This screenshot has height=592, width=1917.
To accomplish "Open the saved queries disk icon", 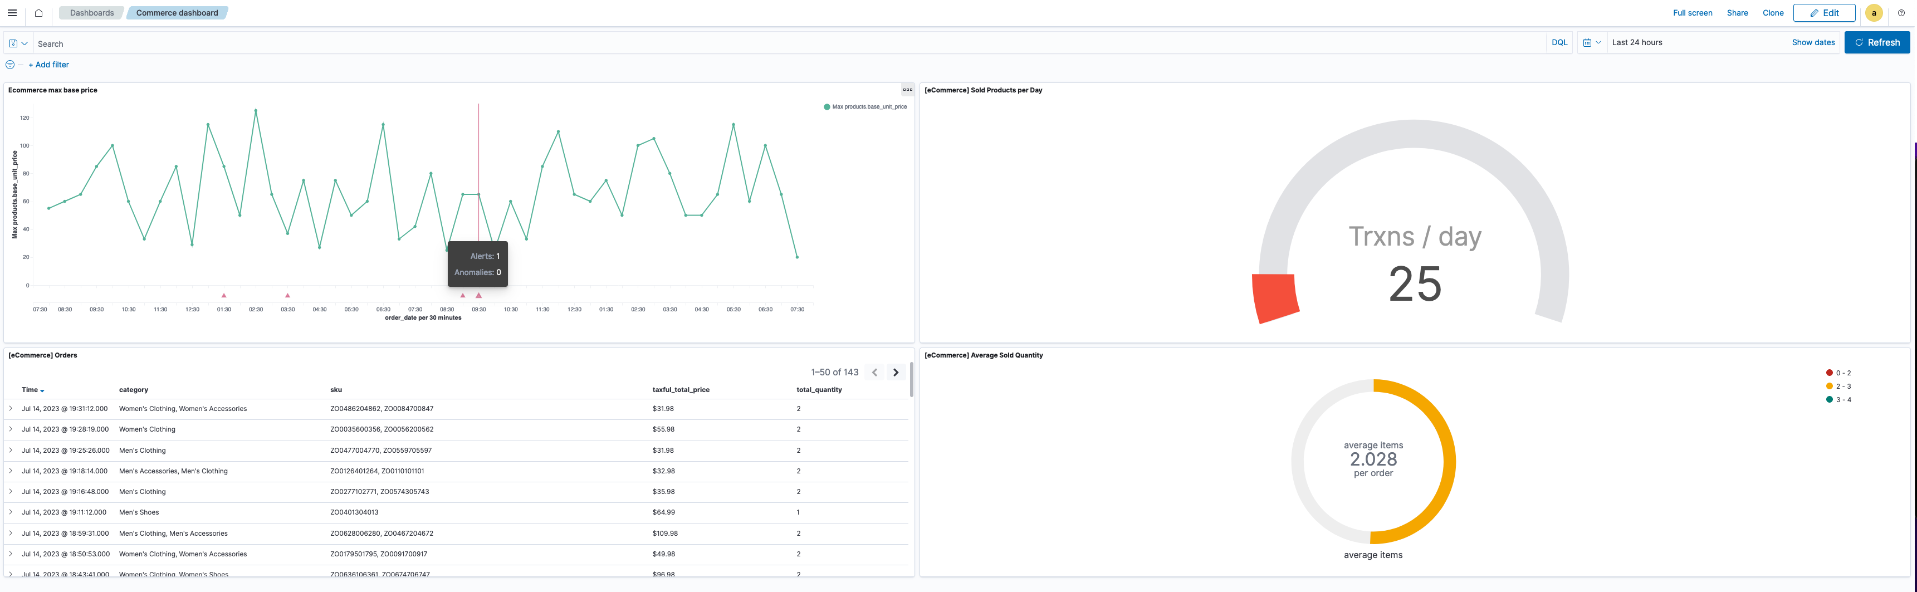I will point(12,42).
